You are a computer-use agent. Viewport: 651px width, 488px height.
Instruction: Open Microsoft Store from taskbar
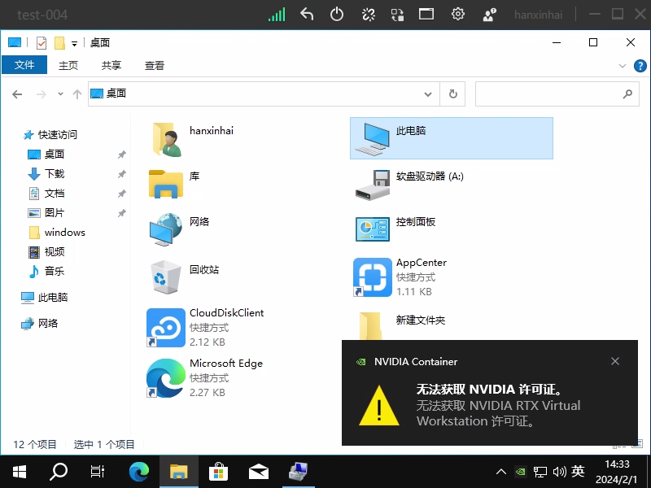[218, 472]
